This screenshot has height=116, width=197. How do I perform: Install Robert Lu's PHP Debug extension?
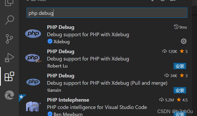[180, 66]
